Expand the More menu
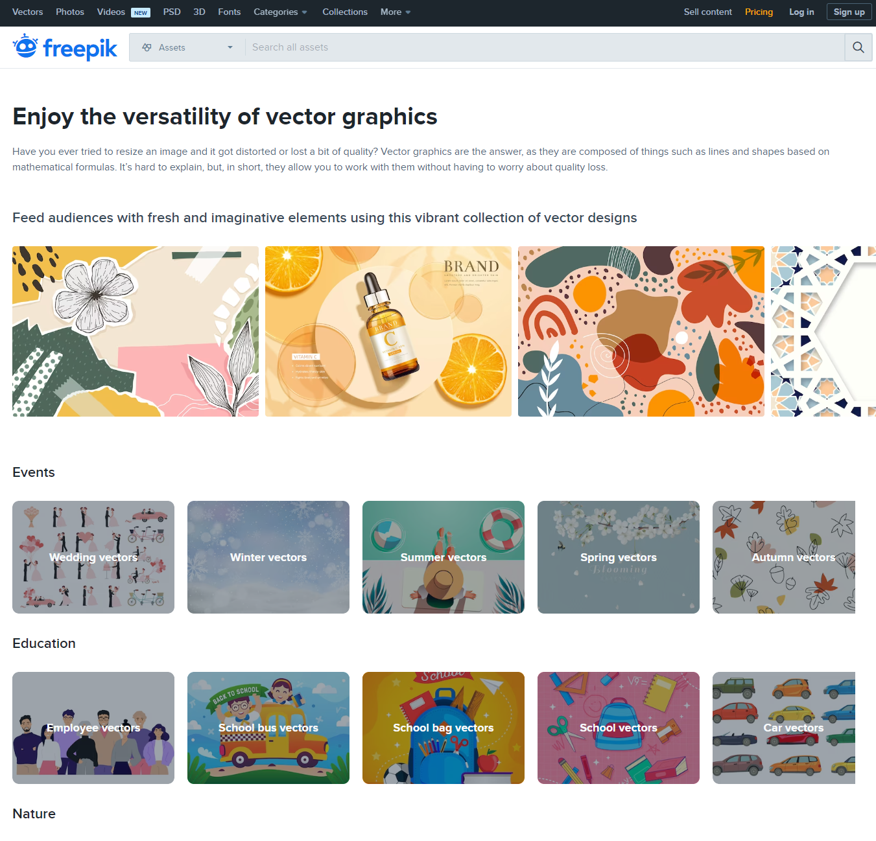The image size is (876, 841). coord(396,12)
